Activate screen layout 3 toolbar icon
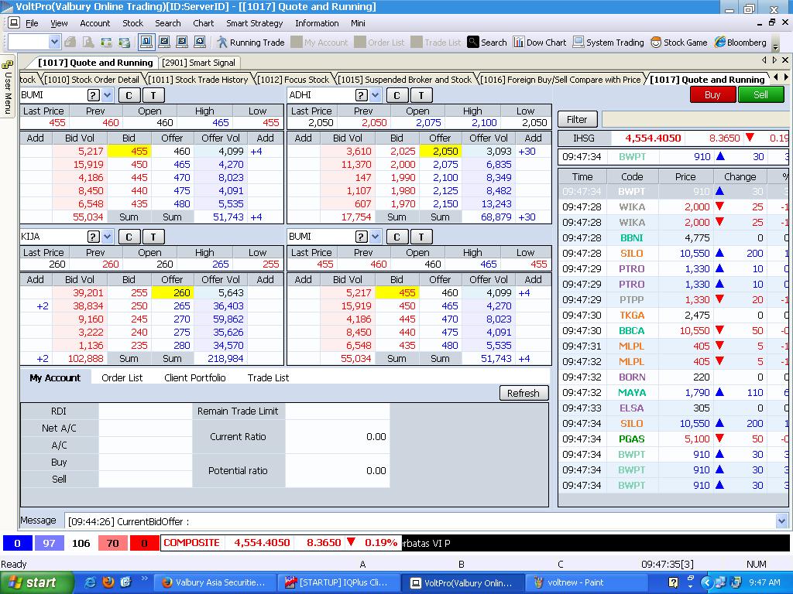 point(182,42)
